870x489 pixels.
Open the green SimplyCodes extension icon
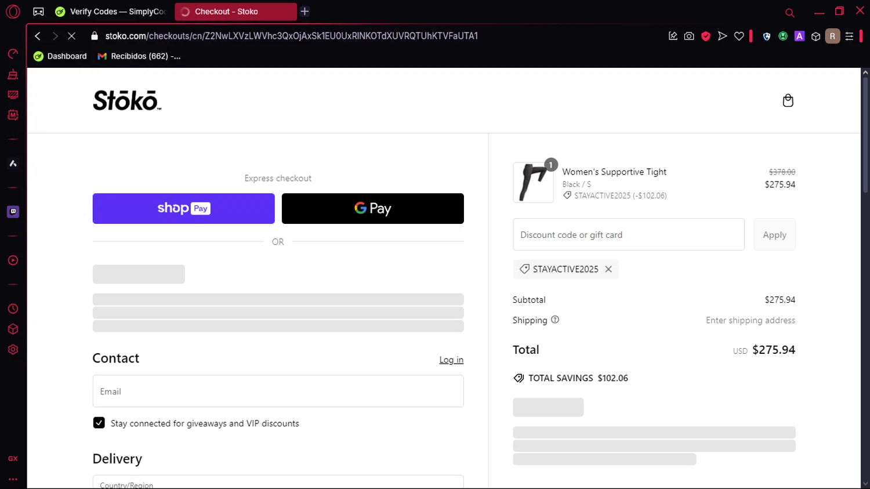click(783, 36)
